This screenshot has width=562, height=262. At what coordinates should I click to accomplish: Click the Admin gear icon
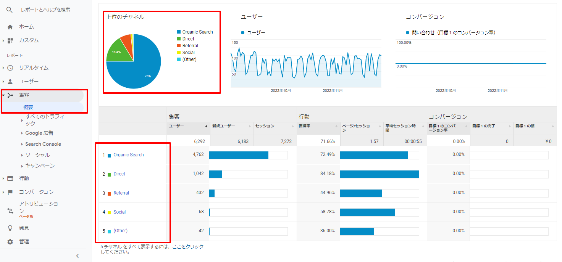point(10,242)
